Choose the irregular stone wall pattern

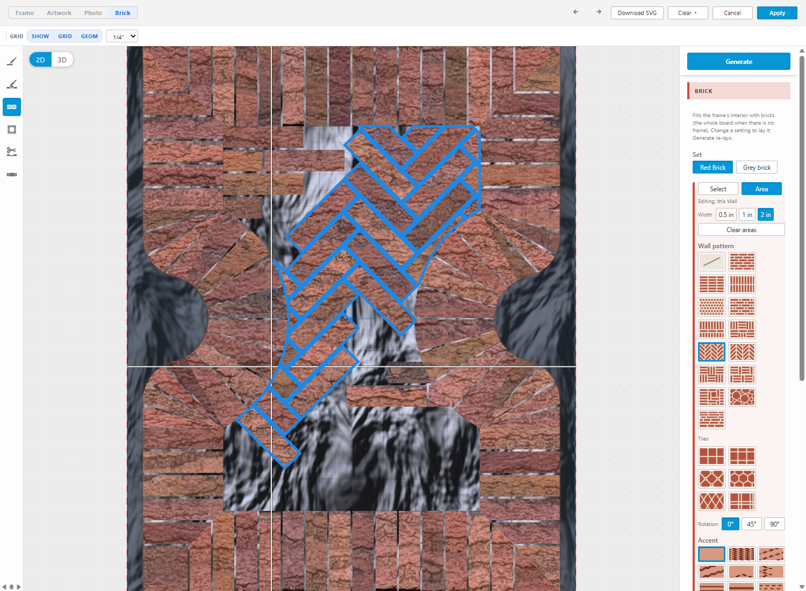[743, 397]
